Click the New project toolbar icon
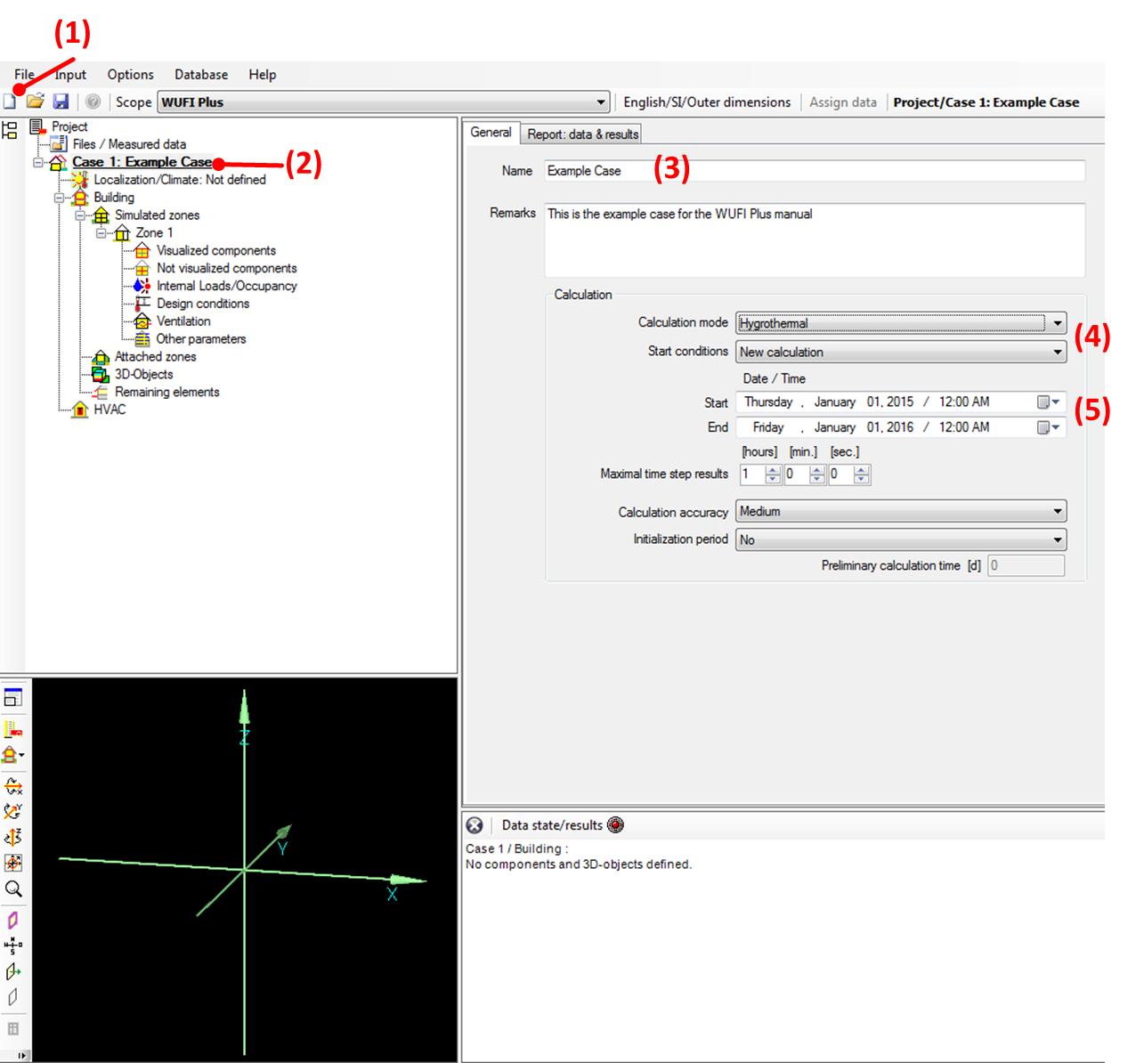Viewport: 1136px width, 1063px height. click(x=10, y=101)
